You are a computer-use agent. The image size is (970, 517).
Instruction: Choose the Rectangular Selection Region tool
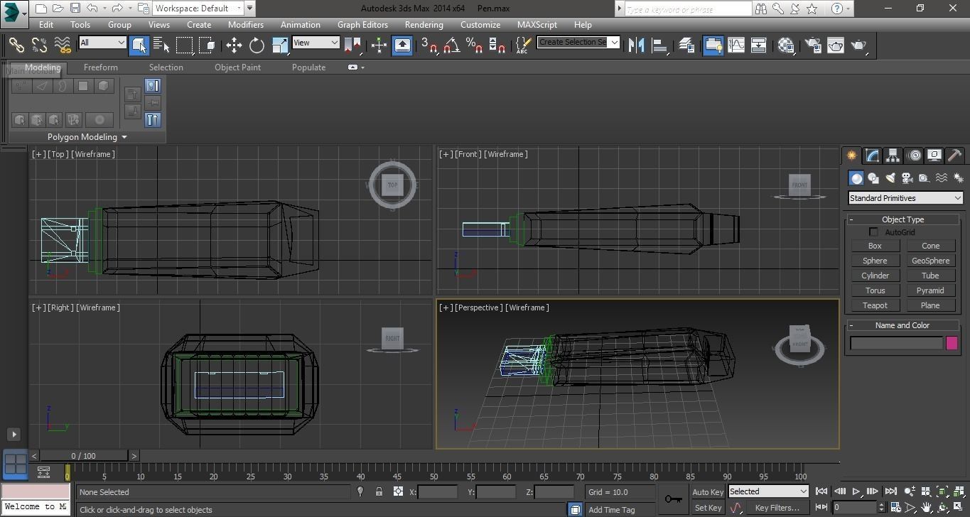(185, 45)
